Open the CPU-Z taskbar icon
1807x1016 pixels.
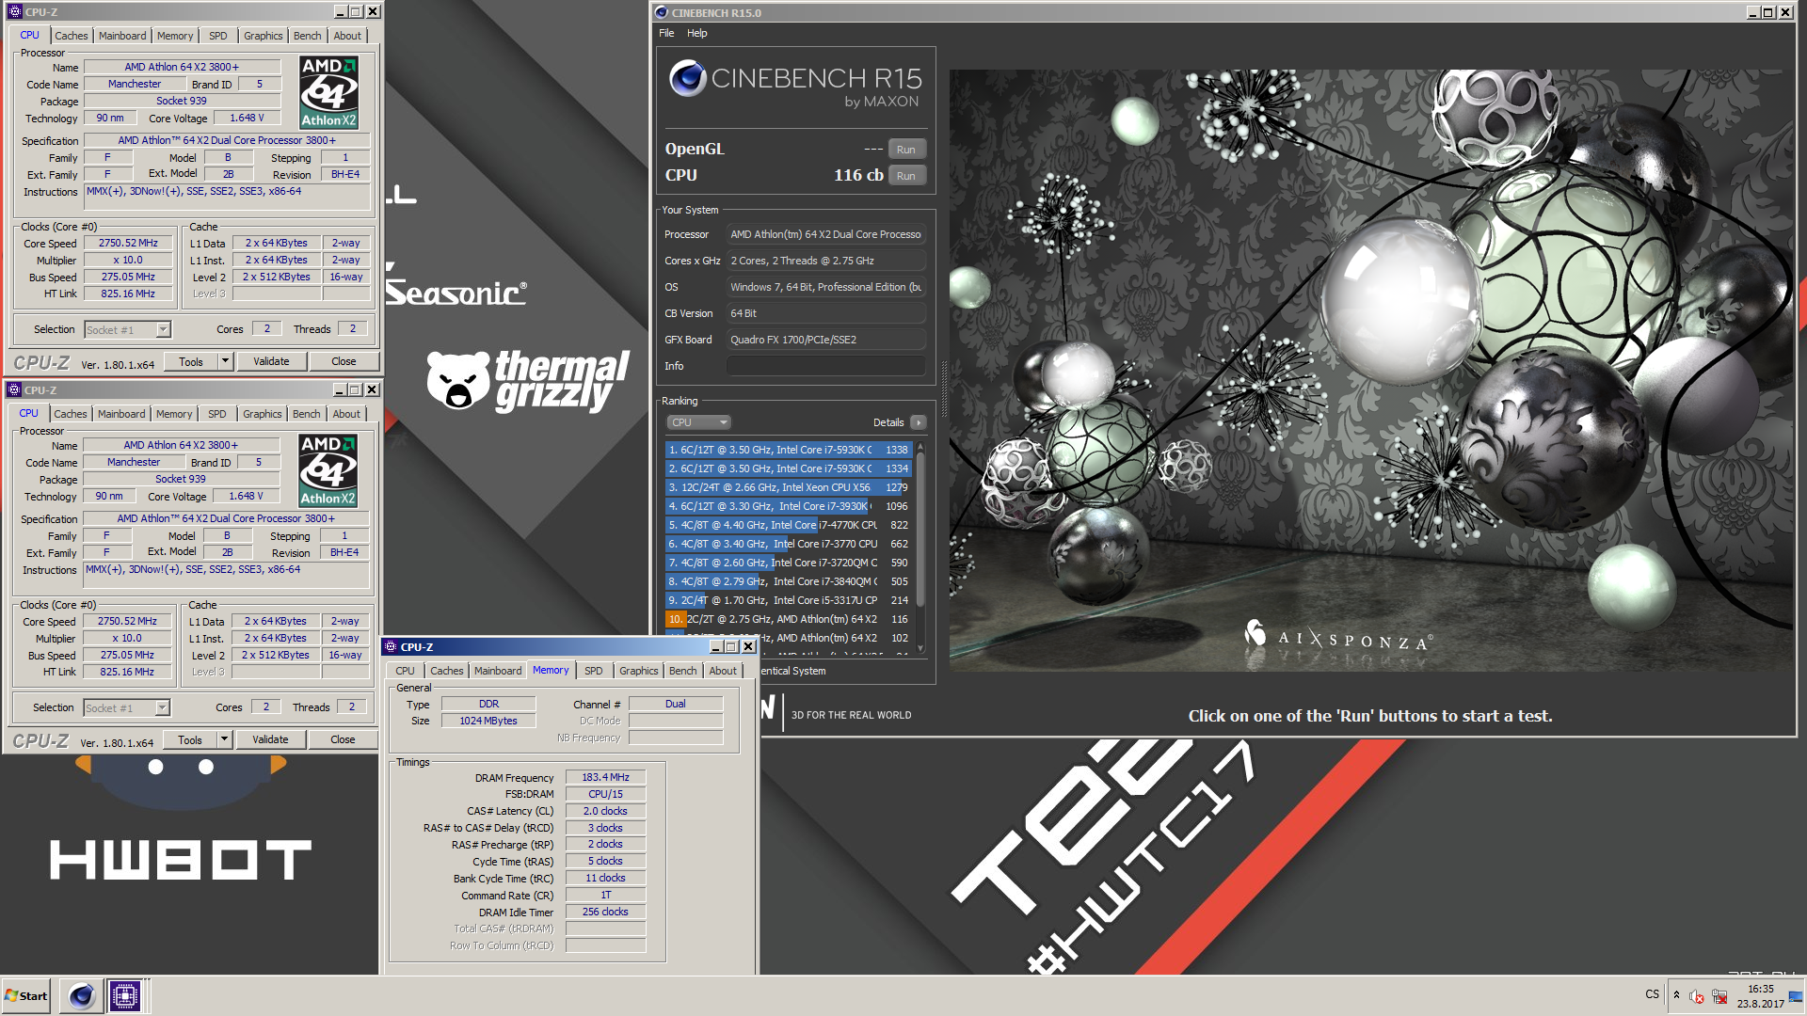click(x=124, y=995)
